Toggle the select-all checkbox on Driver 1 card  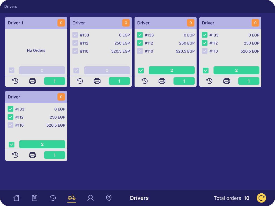pos(11,70)
